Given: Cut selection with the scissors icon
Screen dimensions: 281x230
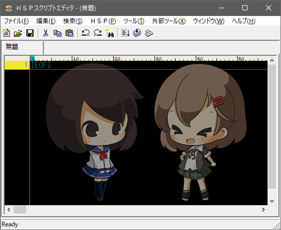Looking at the screenshot, I should (45, 33).
